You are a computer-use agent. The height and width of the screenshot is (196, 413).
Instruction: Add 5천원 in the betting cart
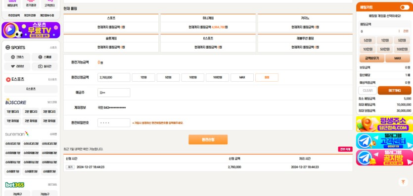pos(367,40)
